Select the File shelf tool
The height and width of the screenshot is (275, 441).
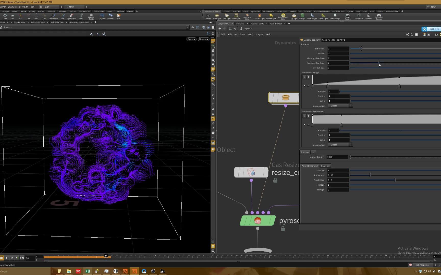point(119,17)
